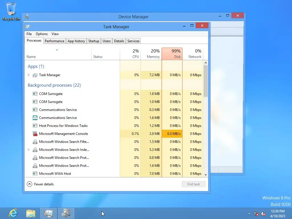
Task: Click the Microsoft Windows Search Indexer icon
Action: (x=35, y=150)
